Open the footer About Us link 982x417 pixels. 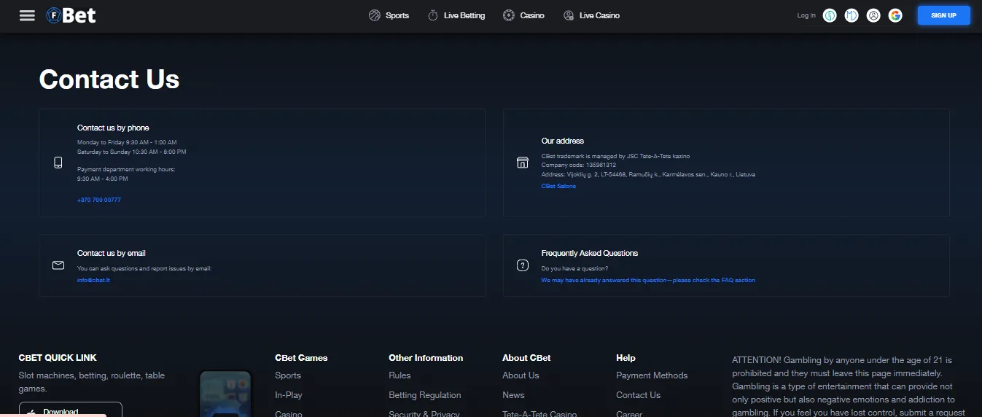tap(521, 375)
